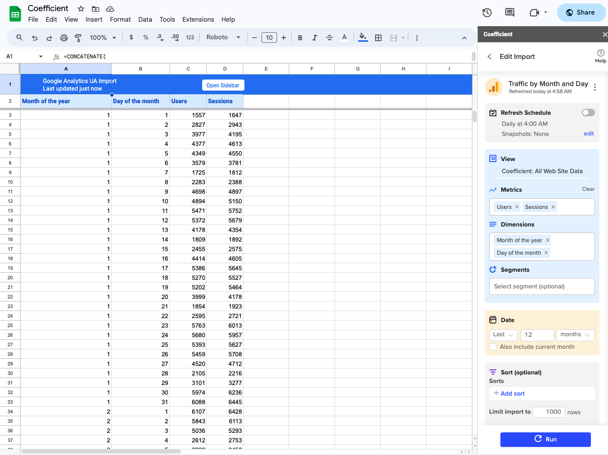Open Google Sheets home logo
The image size is (608, 455).
[16, 14]
